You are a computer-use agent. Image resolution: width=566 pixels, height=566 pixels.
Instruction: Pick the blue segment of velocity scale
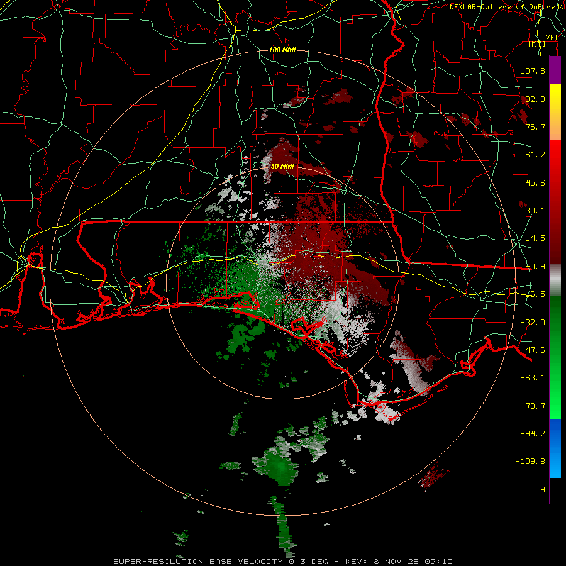pyautogui.click(x=555, y=448)
